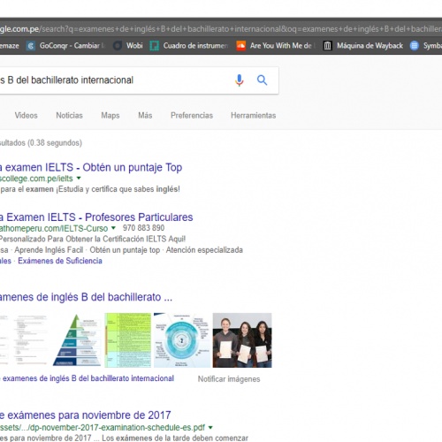Open the Más search menu
The height and width of the screenshot is (442, 442).
pos(145,116)
